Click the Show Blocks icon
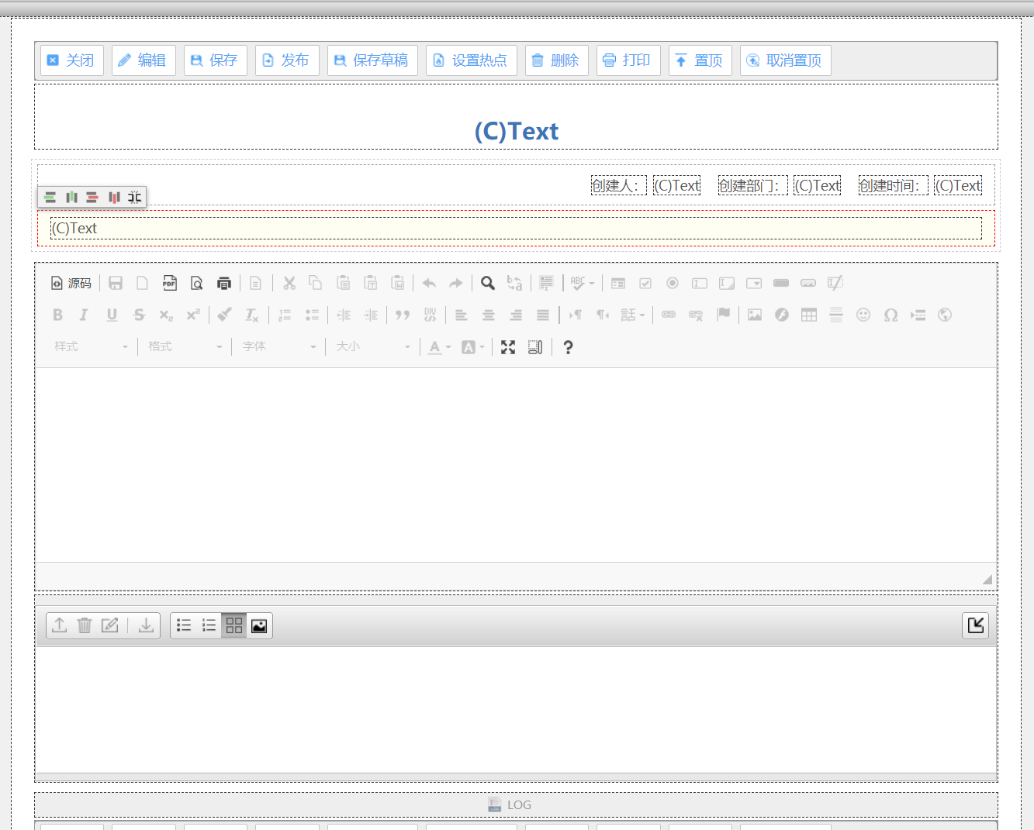The height and width of the screenshot is (830, 1034). click(535, 347)
